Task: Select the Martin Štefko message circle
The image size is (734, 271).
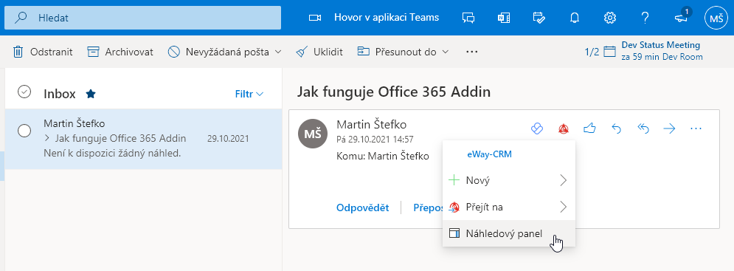Action: click(24, 131)
